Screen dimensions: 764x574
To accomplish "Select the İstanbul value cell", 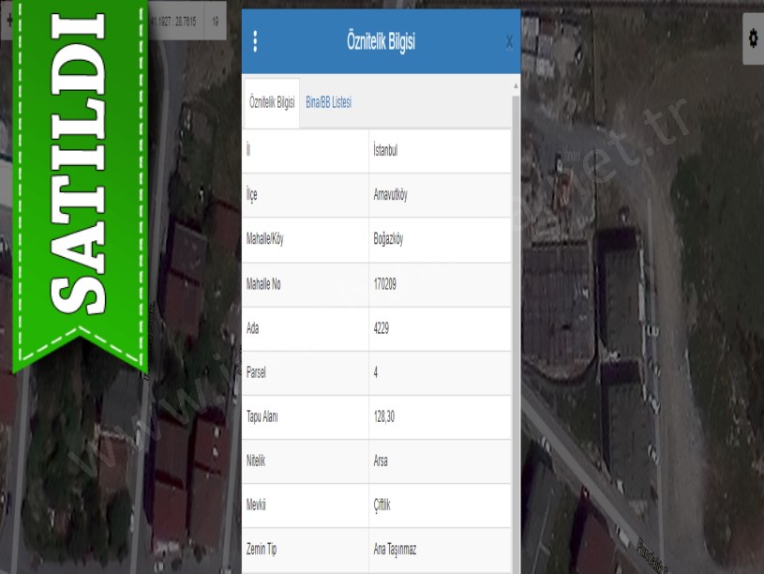I will click(x=385, y=151).
